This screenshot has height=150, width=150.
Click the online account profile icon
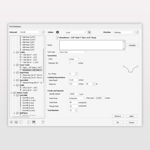tap(57, 32)
